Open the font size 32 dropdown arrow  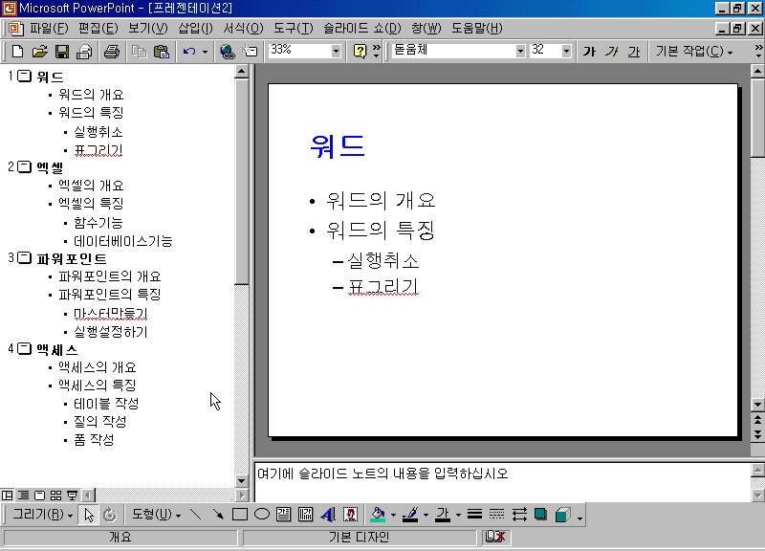pos(566,51)
